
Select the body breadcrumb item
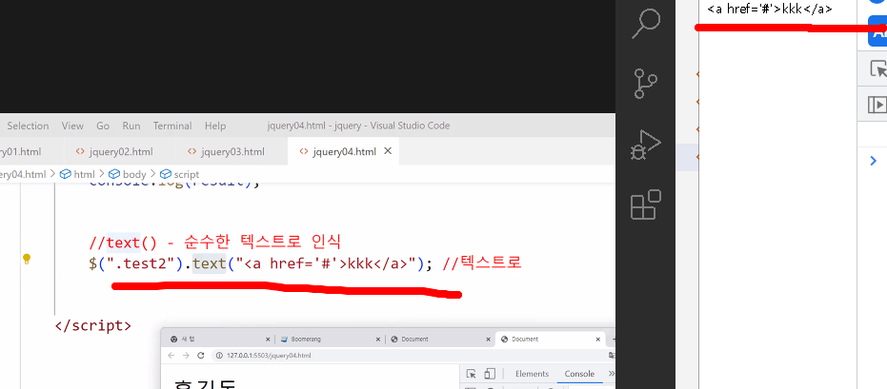click(134, 174)
